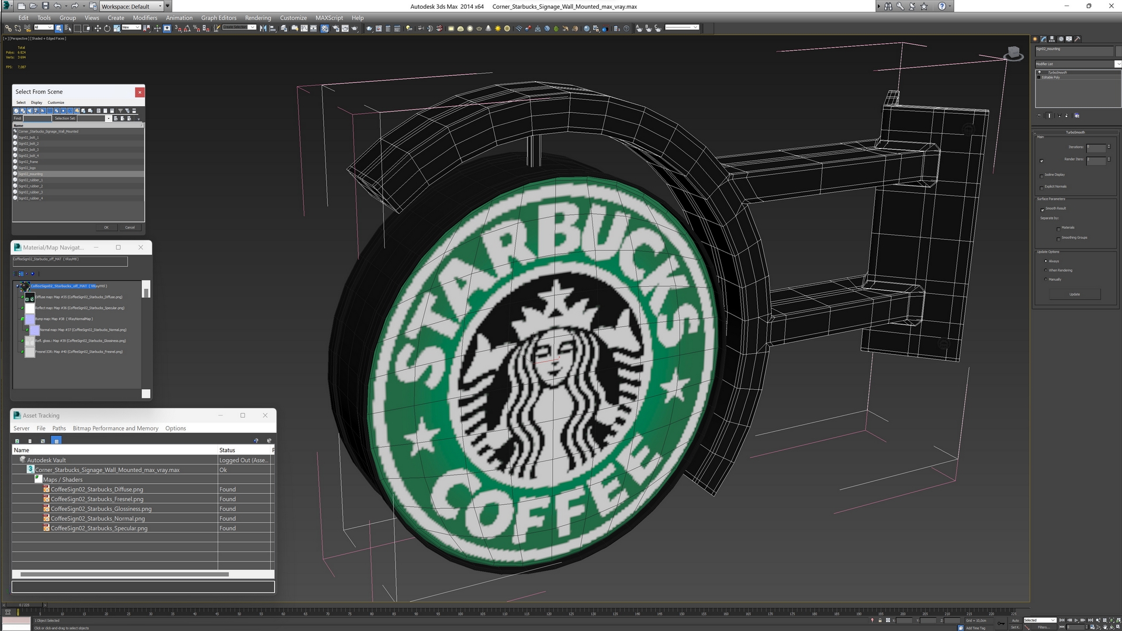Select the Manually update radio button

pos(1045,279)
